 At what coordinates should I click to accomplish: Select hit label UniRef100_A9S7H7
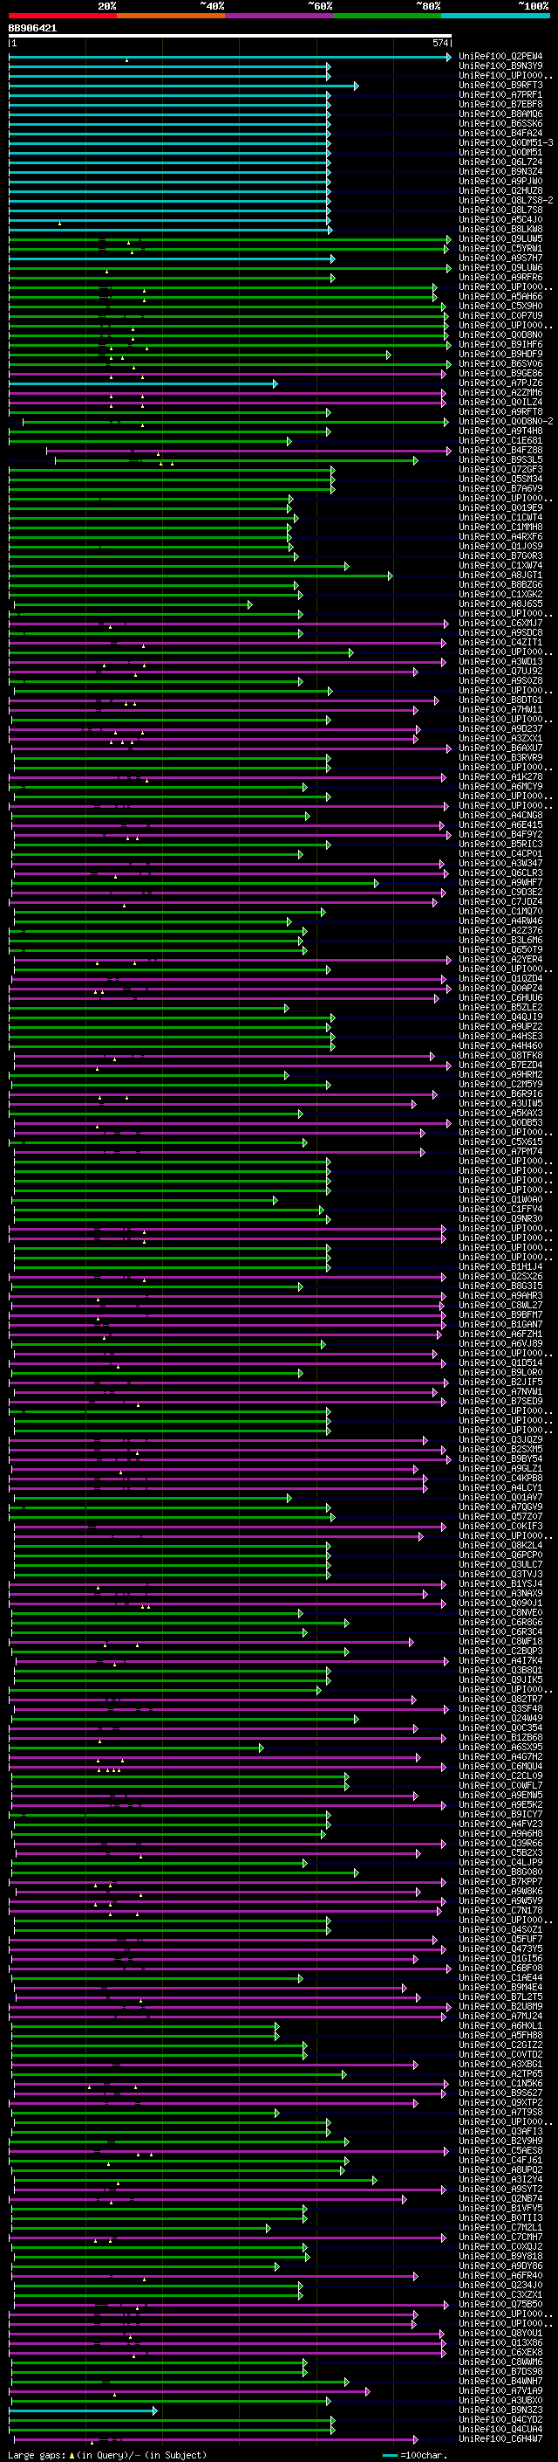tap(500, 258)
